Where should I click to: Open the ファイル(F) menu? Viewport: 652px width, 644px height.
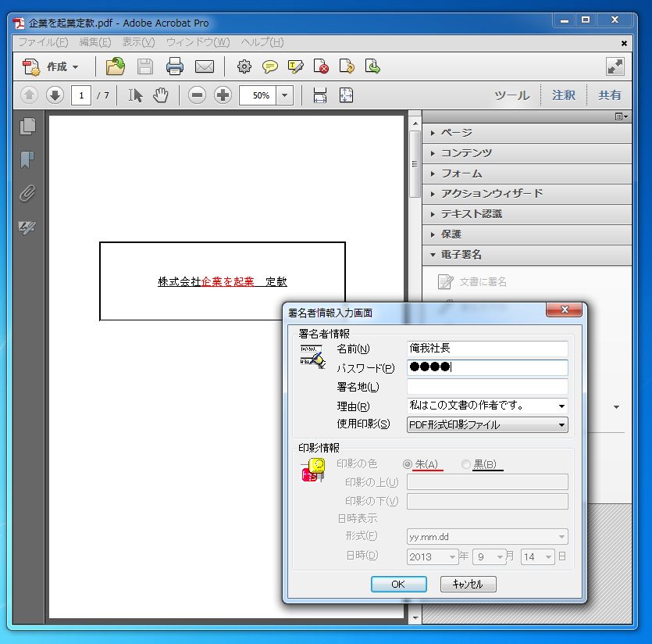tap(43, 42)
